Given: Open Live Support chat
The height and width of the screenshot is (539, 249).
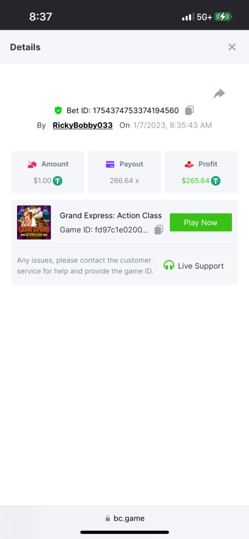Looking at the screenshot, I should click(x=194, y=266).
